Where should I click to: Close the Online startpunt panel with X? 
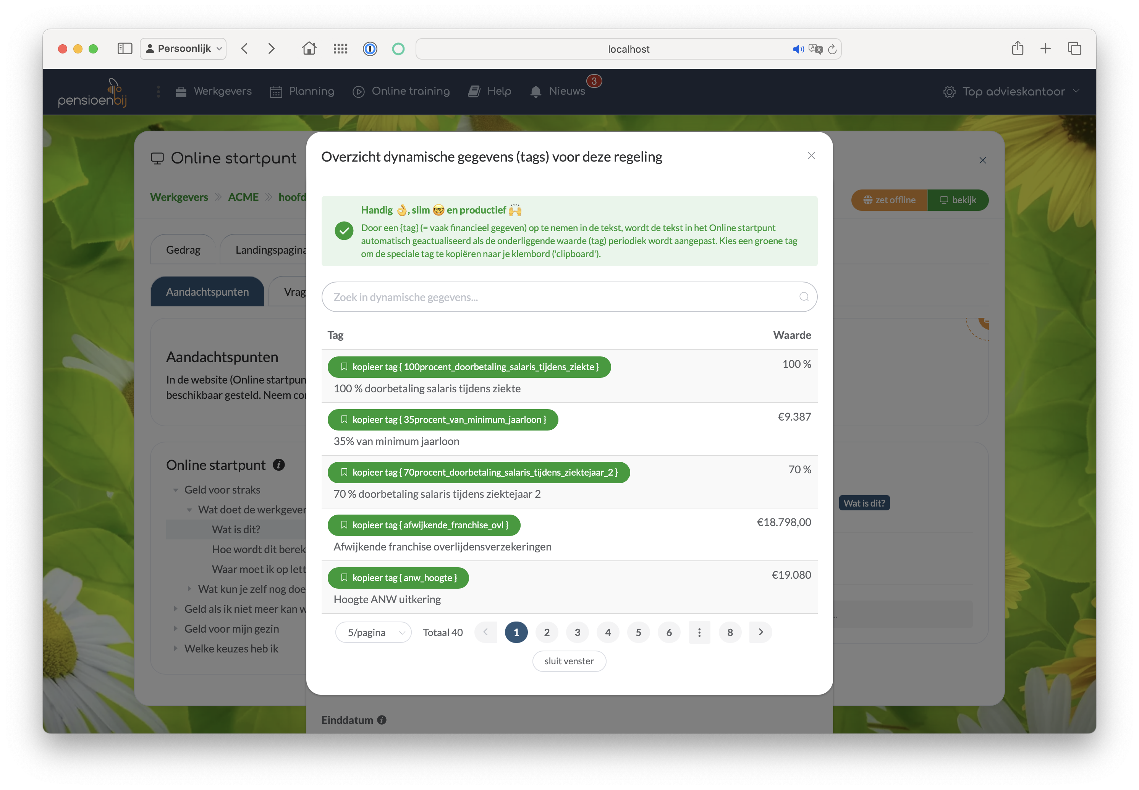[x=983, y=160]
